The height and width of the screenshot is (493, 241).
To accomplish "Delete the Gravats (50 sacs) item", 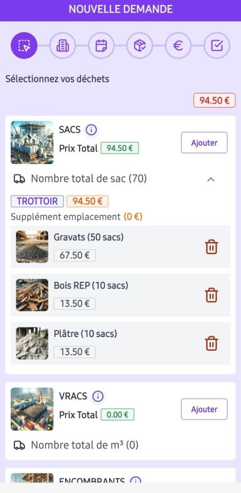I will click(212, 246).
